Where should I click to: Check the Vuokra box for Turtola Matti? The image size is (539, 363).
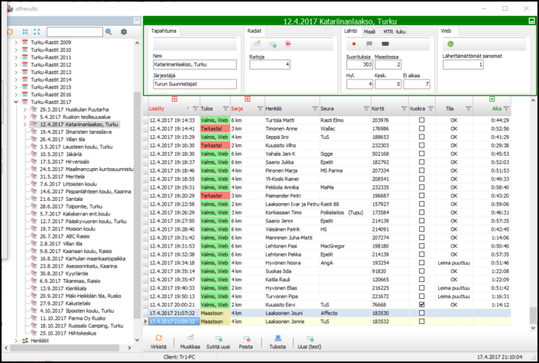tap(421, 121)
